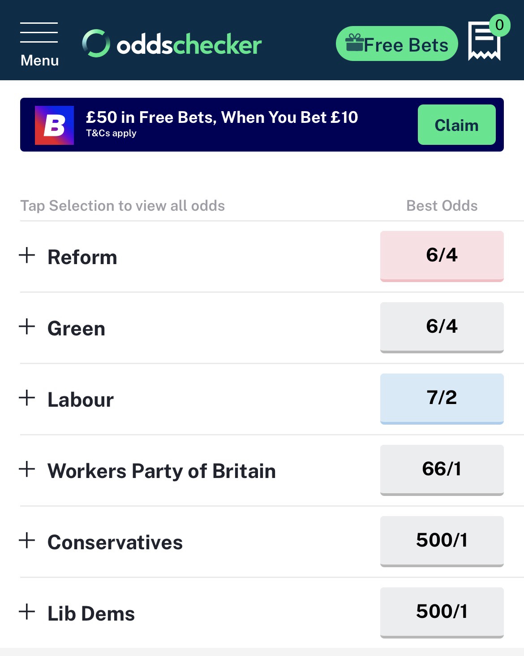
Task: Select Green 6/4 best odds
Action: click(x=442, y=327)
